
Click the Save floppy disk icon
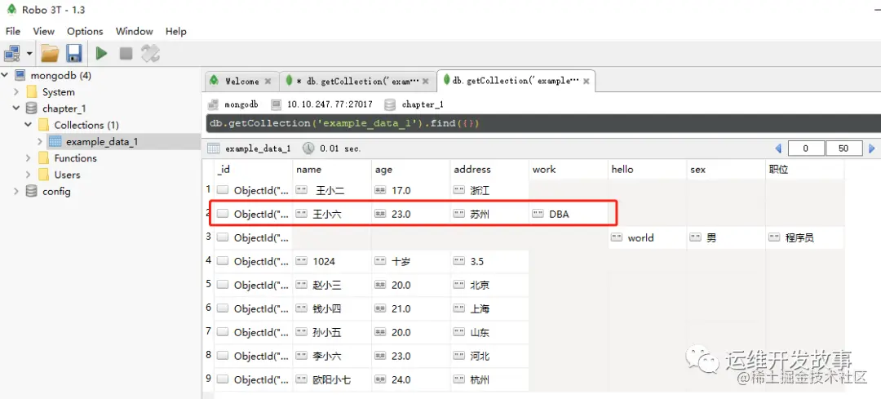click(x=74, y=53)
